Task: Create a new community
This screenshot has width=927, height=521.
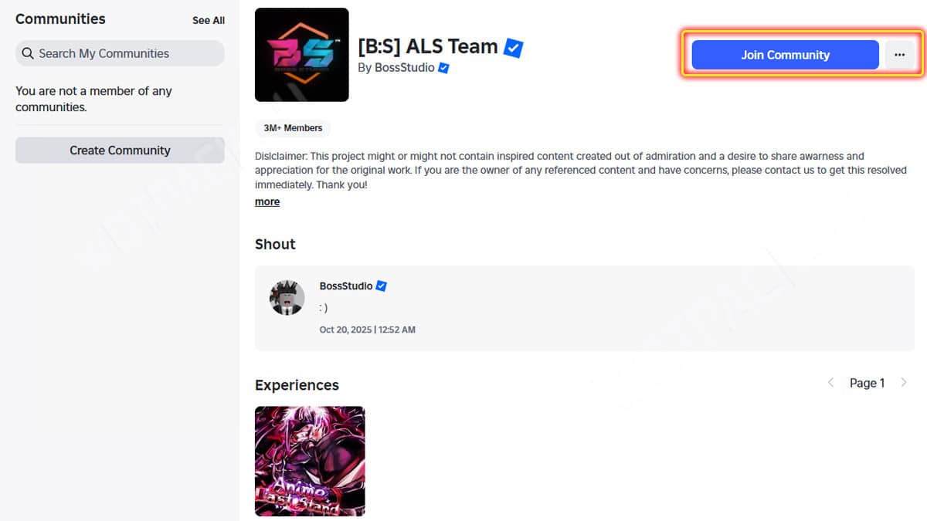Action: [120, 151]
